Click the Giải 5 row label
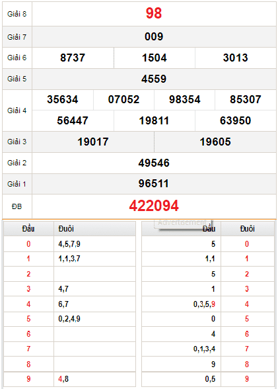 [17, 79]
